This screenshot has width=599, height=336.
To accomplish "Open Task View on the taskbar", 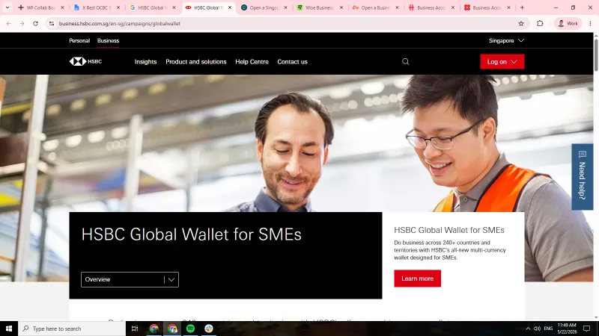I will 135,329.
